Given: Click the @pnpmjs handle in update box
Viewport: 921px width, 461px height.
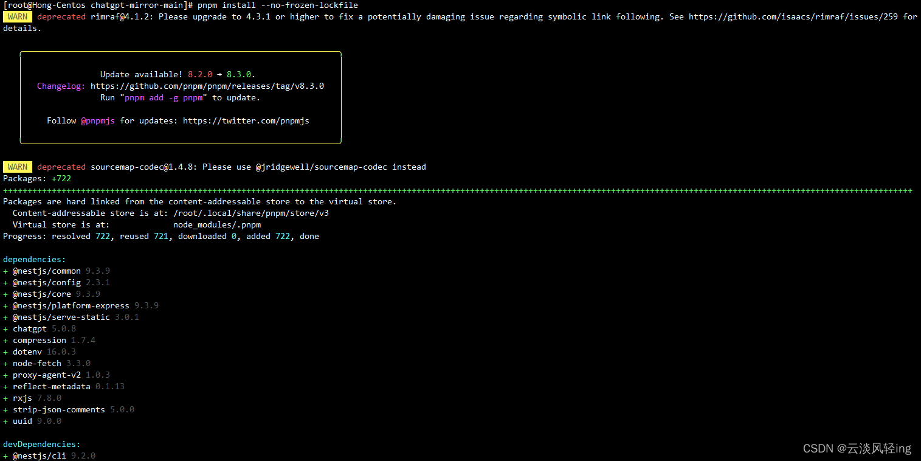Looking at the screenshot, I should (98, 120).
